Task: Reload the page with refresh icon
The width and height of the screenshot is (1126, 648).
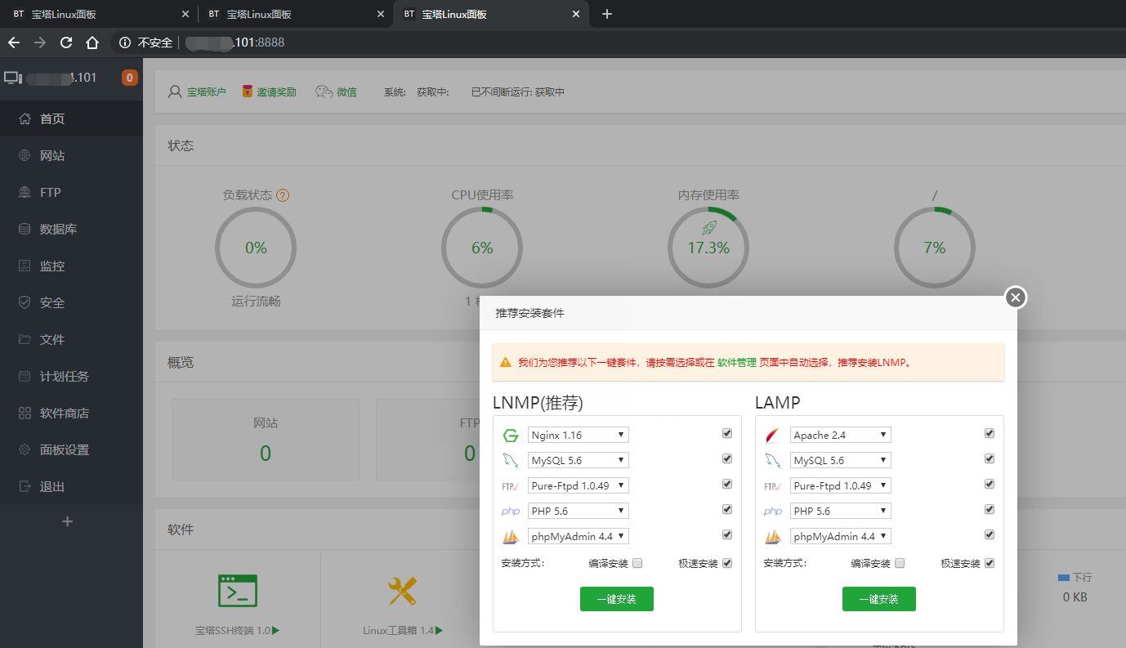Action: (66, 42)
